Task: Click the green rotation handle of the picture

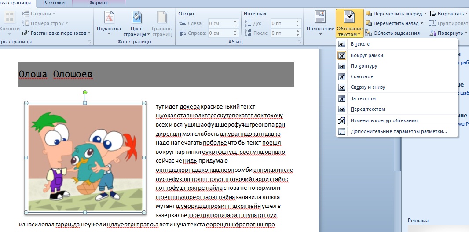Action: click(x=85, y=92)
